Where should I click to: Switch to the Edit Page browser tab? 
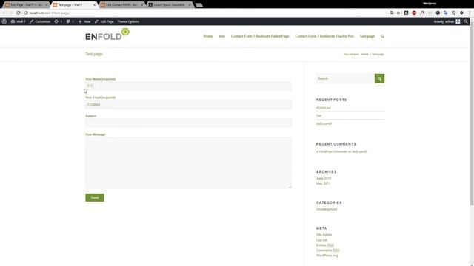26,5
